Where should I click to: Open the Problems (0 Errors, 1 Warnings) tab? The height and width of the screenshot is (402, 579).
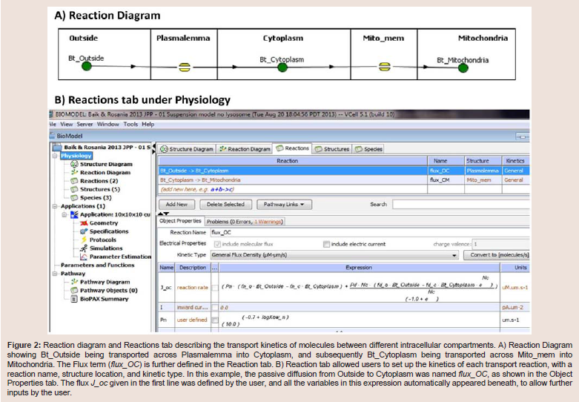[245, 222]
